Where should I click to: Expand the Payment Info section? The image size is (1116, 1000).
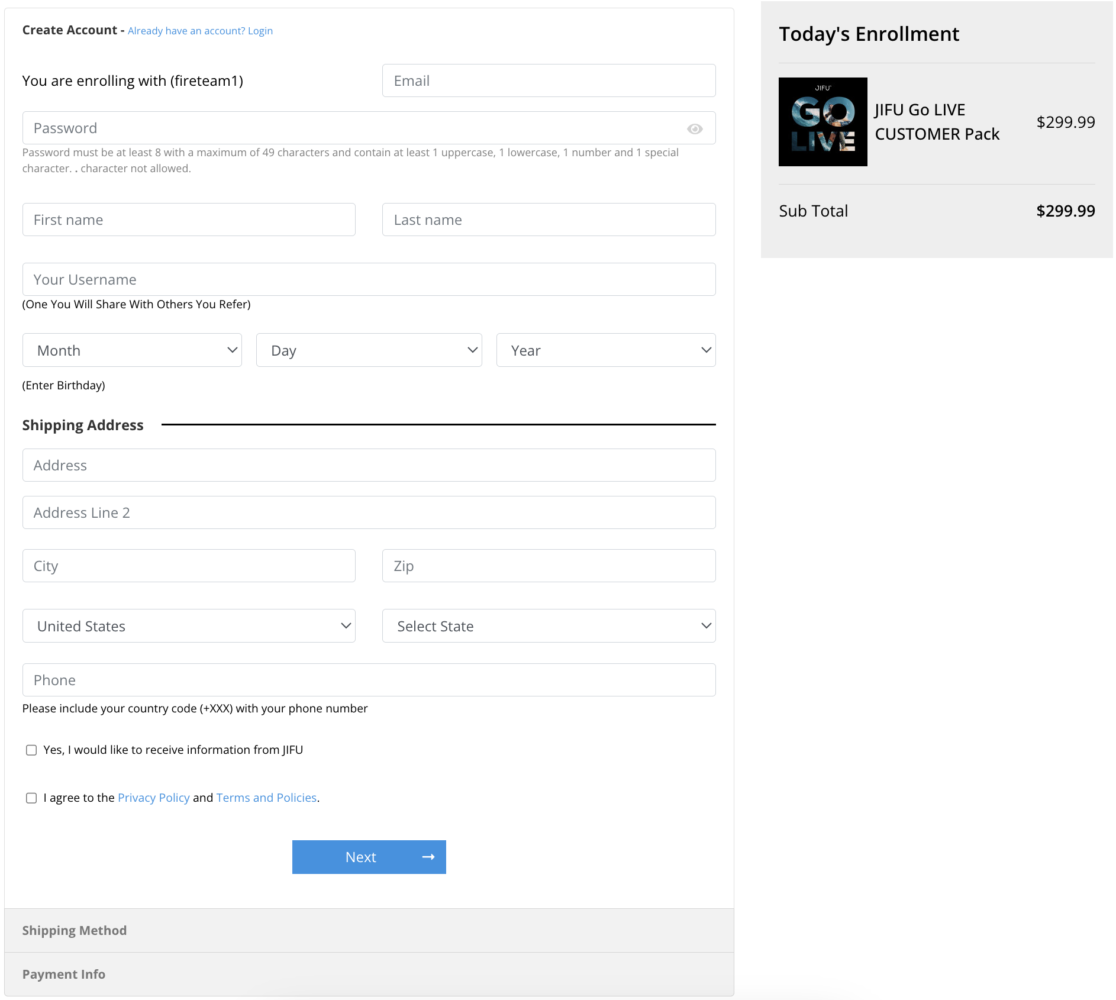pyautogui.click(x=369, y=974)
